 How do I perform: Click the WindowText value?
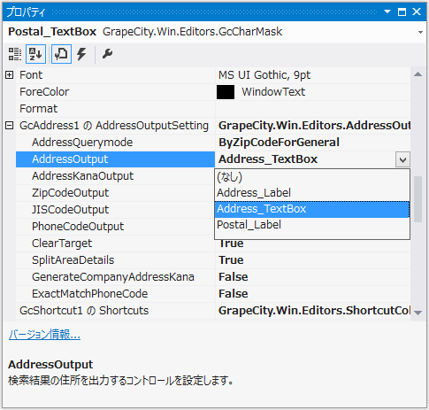(273, 92)
